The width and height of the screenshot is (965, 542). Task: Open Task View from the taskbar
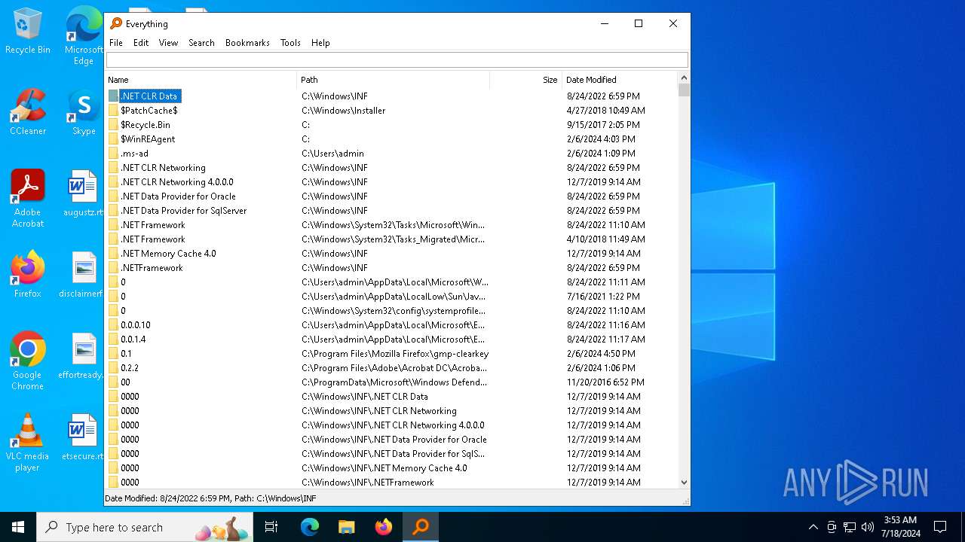click(x=271, y=527)
